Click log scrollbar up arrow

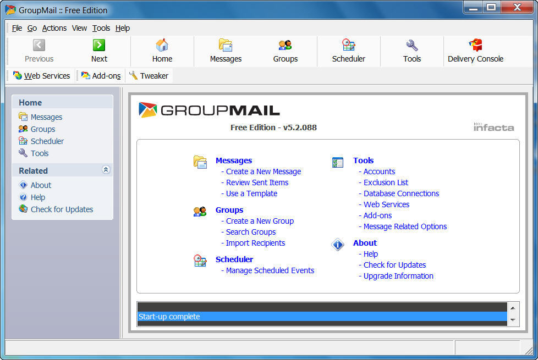pos(513,308)
